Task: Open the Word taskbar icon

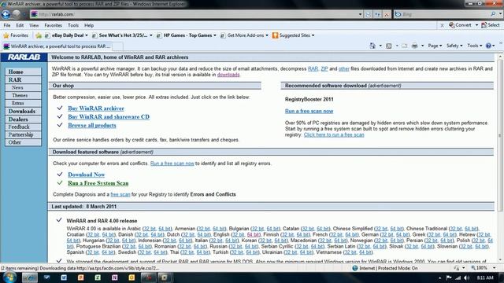Action: pos(64,277)
